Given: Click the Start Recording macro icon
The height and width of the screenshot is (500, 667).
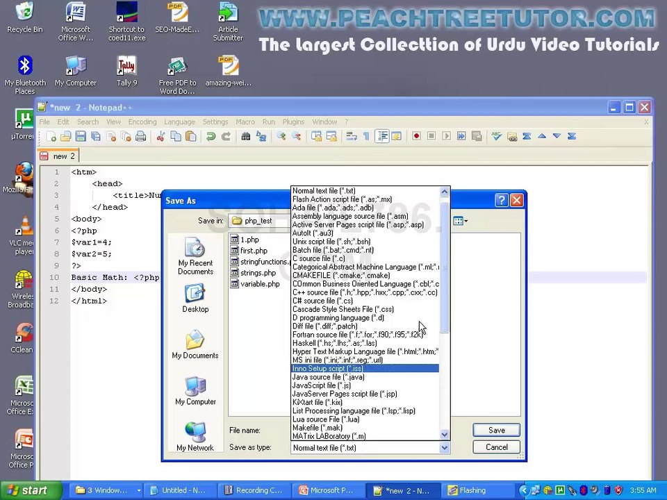Looking at the screenshot, I should [416, 137].
